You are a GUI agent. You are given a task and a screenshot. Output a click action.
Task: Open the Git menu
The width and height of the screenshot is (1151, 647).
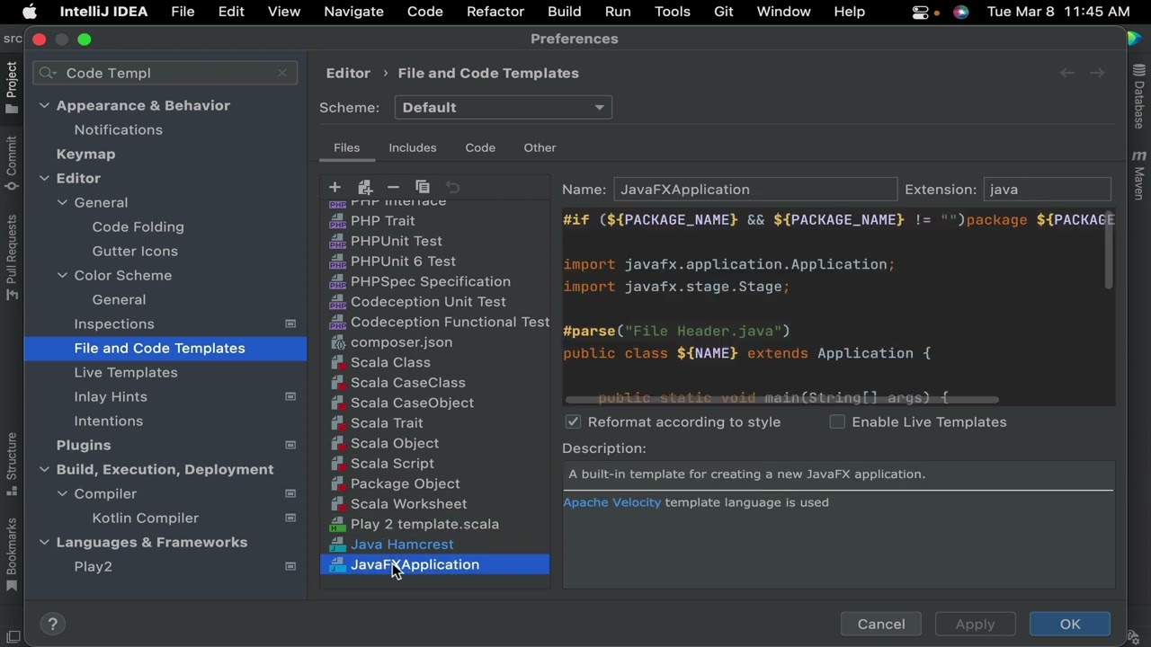(x=723, y=12)
